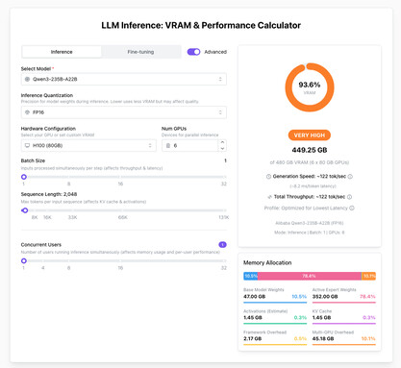Select the Inference tab
This screenshot has width=401, height=368.
pyautogui.click(x=62, y=52)
